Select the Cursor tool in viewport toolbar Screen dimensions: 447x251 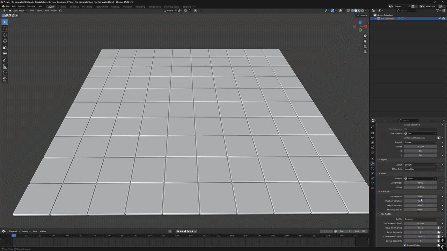5,28
